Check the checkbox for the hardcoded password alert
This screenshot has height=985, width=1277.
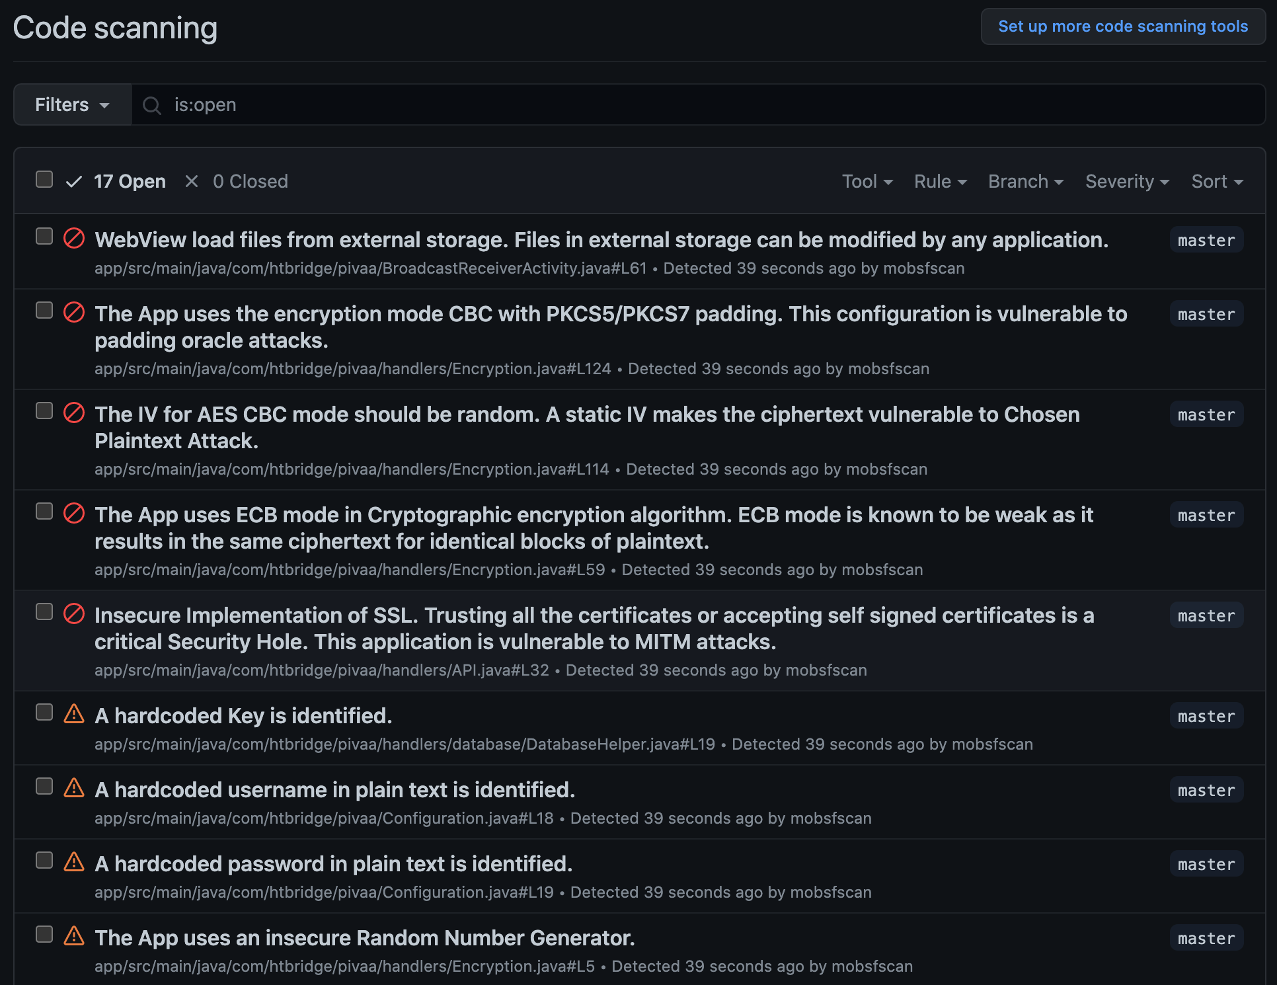44,861
